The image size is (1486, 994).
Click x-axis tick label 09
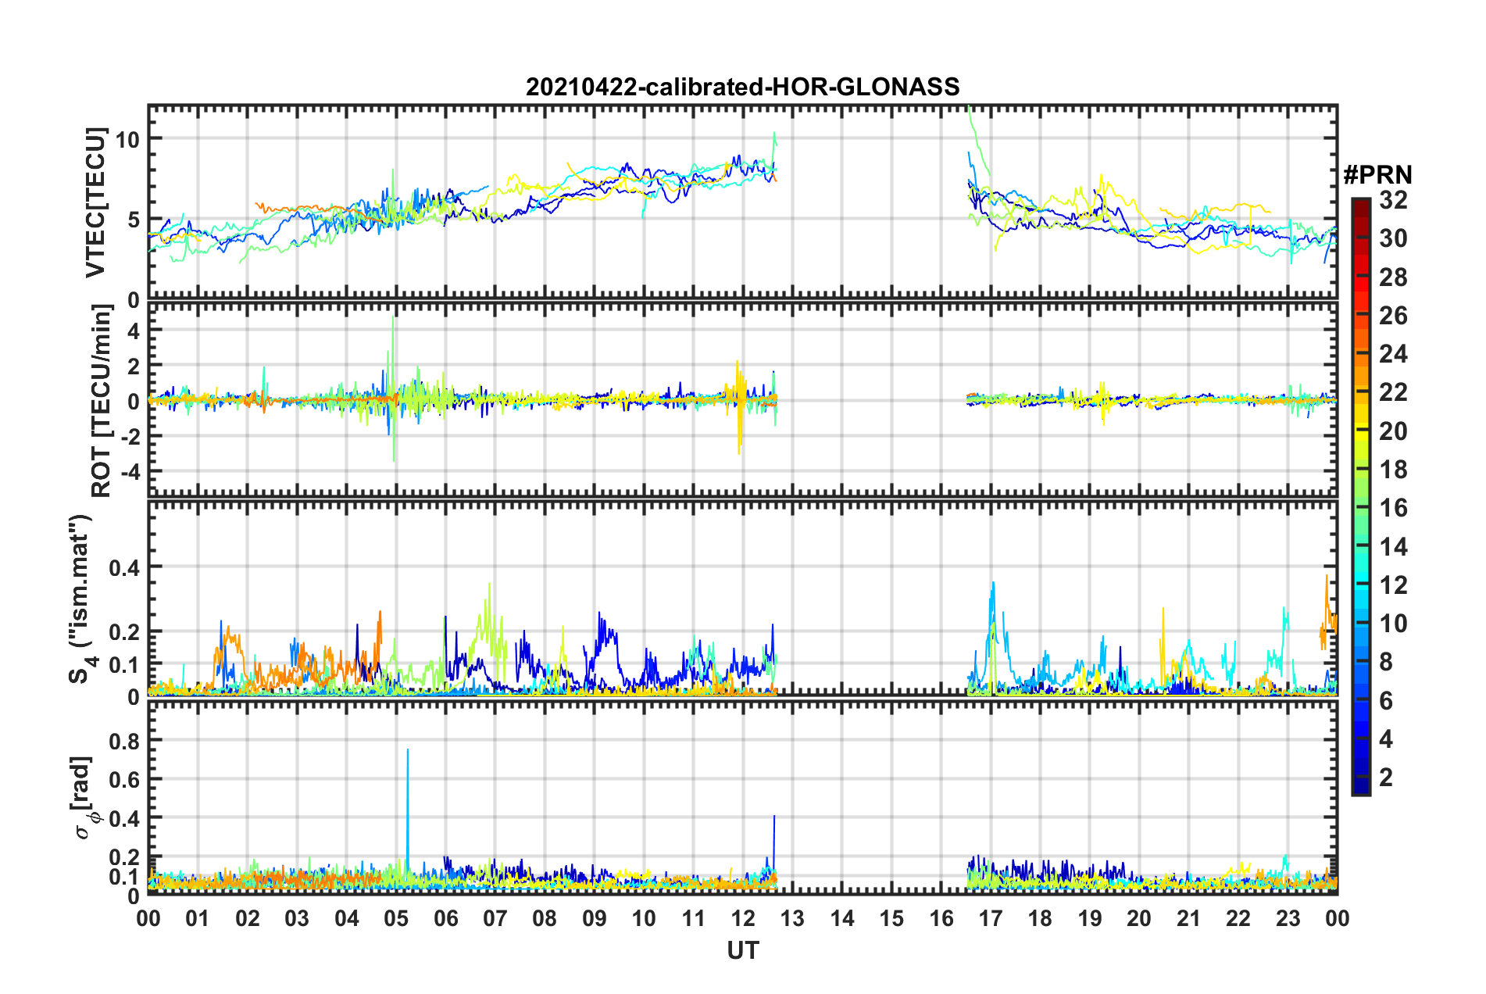point(595,918)
